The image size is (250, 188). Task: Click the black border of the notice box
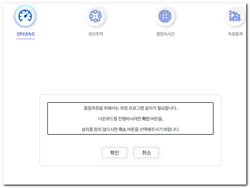point(48,118)
